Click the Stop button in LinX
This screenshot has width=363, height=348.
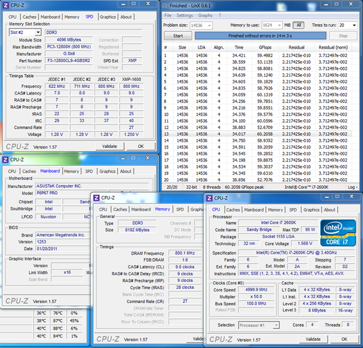click(343, 36)
